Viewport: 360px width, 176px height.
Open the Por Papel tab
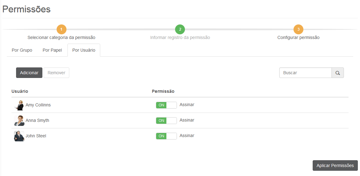click(52, 50)
